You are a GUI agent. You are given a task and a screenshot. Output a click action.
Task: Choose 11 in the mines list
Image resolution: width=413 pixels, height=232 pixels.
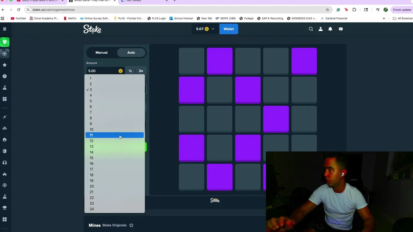115,135
